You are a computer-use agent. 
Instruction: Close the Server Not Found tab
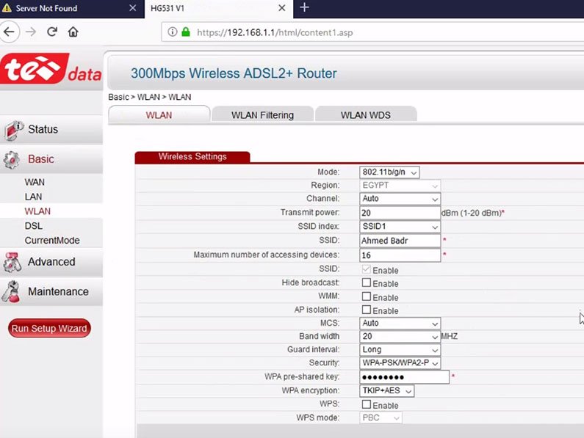click(x=132, y=8)
